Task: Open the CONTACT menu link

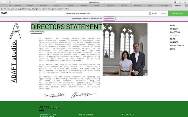Action: pos(174,42)
